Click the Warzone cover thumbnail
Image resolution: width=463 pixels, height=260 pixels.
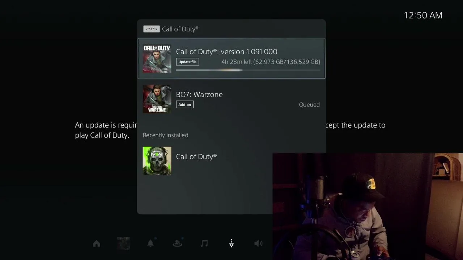[157, 99]
